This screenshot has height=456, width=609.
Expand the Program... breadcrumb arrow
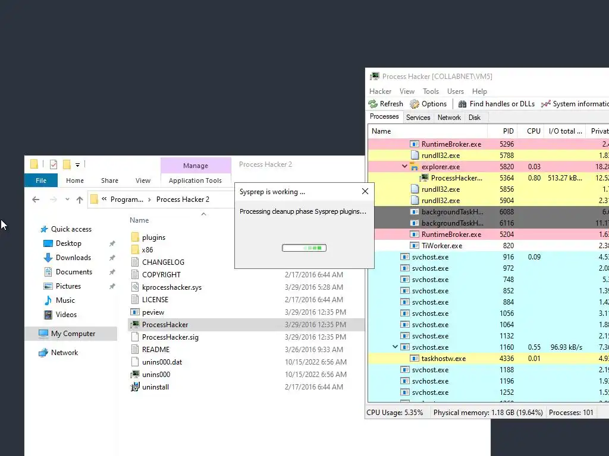click(149, 199)
